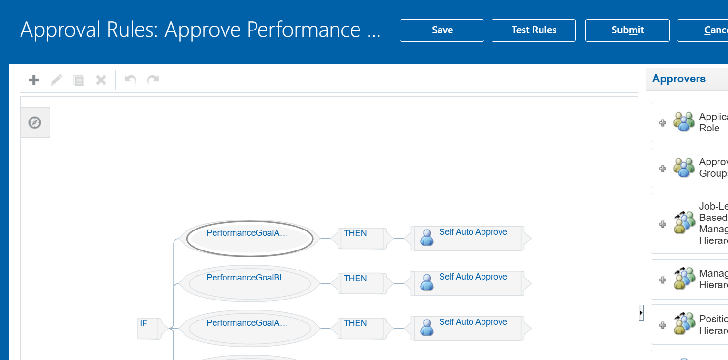This screenshot has width=728, height=360.
Task: Click the Application Role people icon
Action: (684, 122)
